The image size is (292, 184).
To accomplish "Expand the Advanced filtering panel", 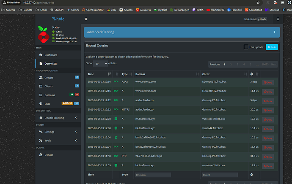I will coord(275,32).
